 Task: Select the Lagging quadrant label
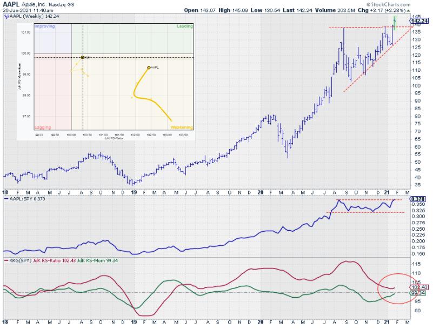pos(43,127)
